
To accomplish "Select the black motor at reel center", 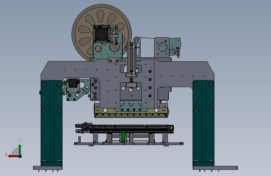I will point(102,34).
